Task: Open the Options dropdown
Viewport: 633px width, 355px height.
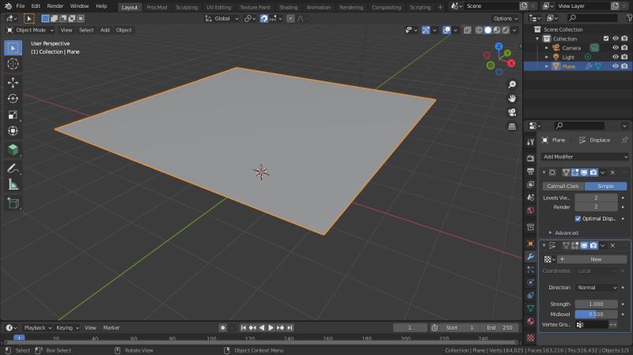Action: click(x=506, y=18)
